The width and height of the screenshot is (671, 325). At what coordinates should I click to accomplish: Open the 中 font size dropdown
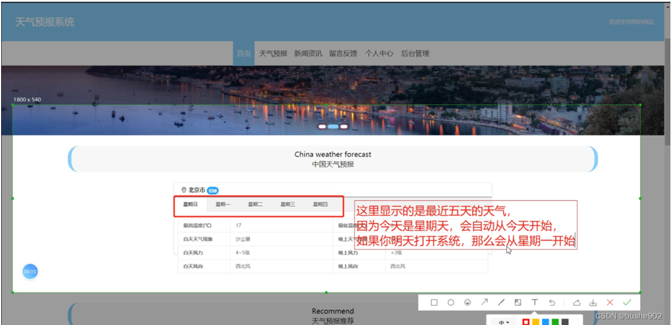click(x=504, y=323)
